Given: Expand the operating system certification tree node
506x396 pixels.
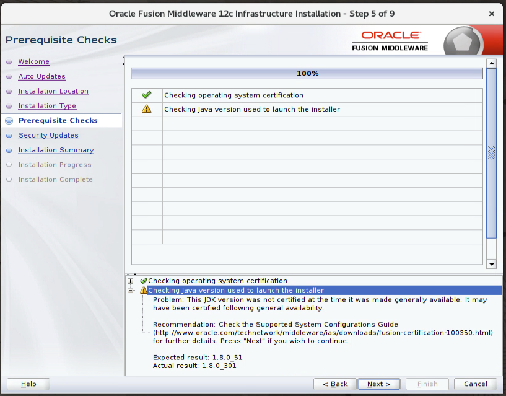Looking at the screenshot, I should 131,281.
